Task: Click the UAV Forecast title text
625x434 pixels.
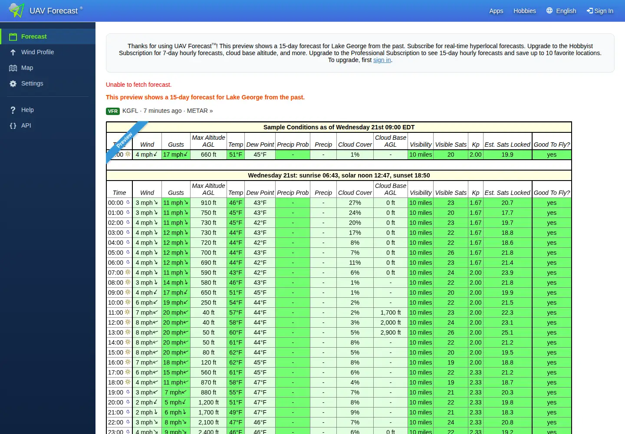Action: click(54, 11)
